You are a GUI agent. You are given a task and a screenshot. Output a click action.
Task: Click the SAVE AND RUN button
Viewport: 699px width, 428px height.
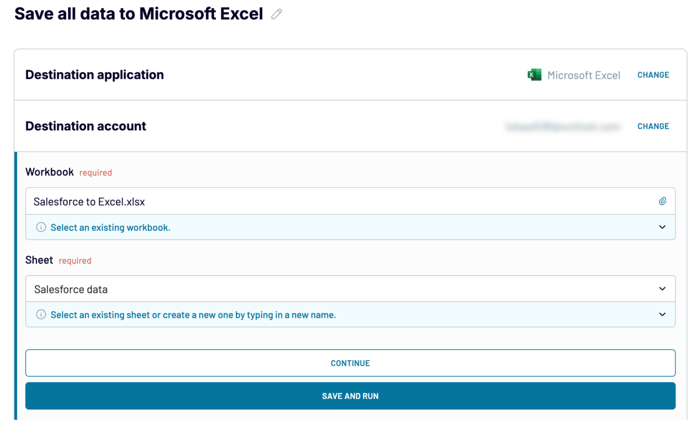point(350,396)
